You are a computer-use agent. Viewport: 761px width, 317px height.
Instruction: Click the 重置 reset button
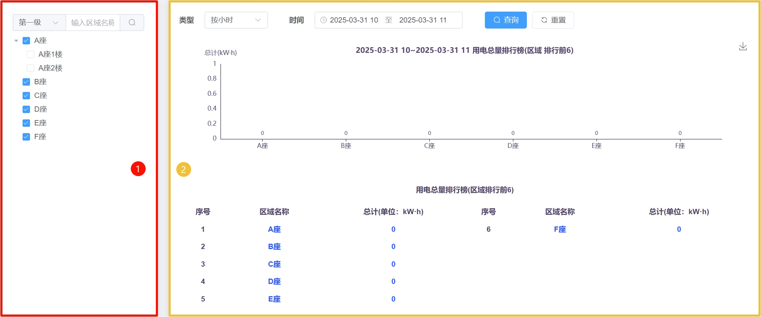pos(553,20)
